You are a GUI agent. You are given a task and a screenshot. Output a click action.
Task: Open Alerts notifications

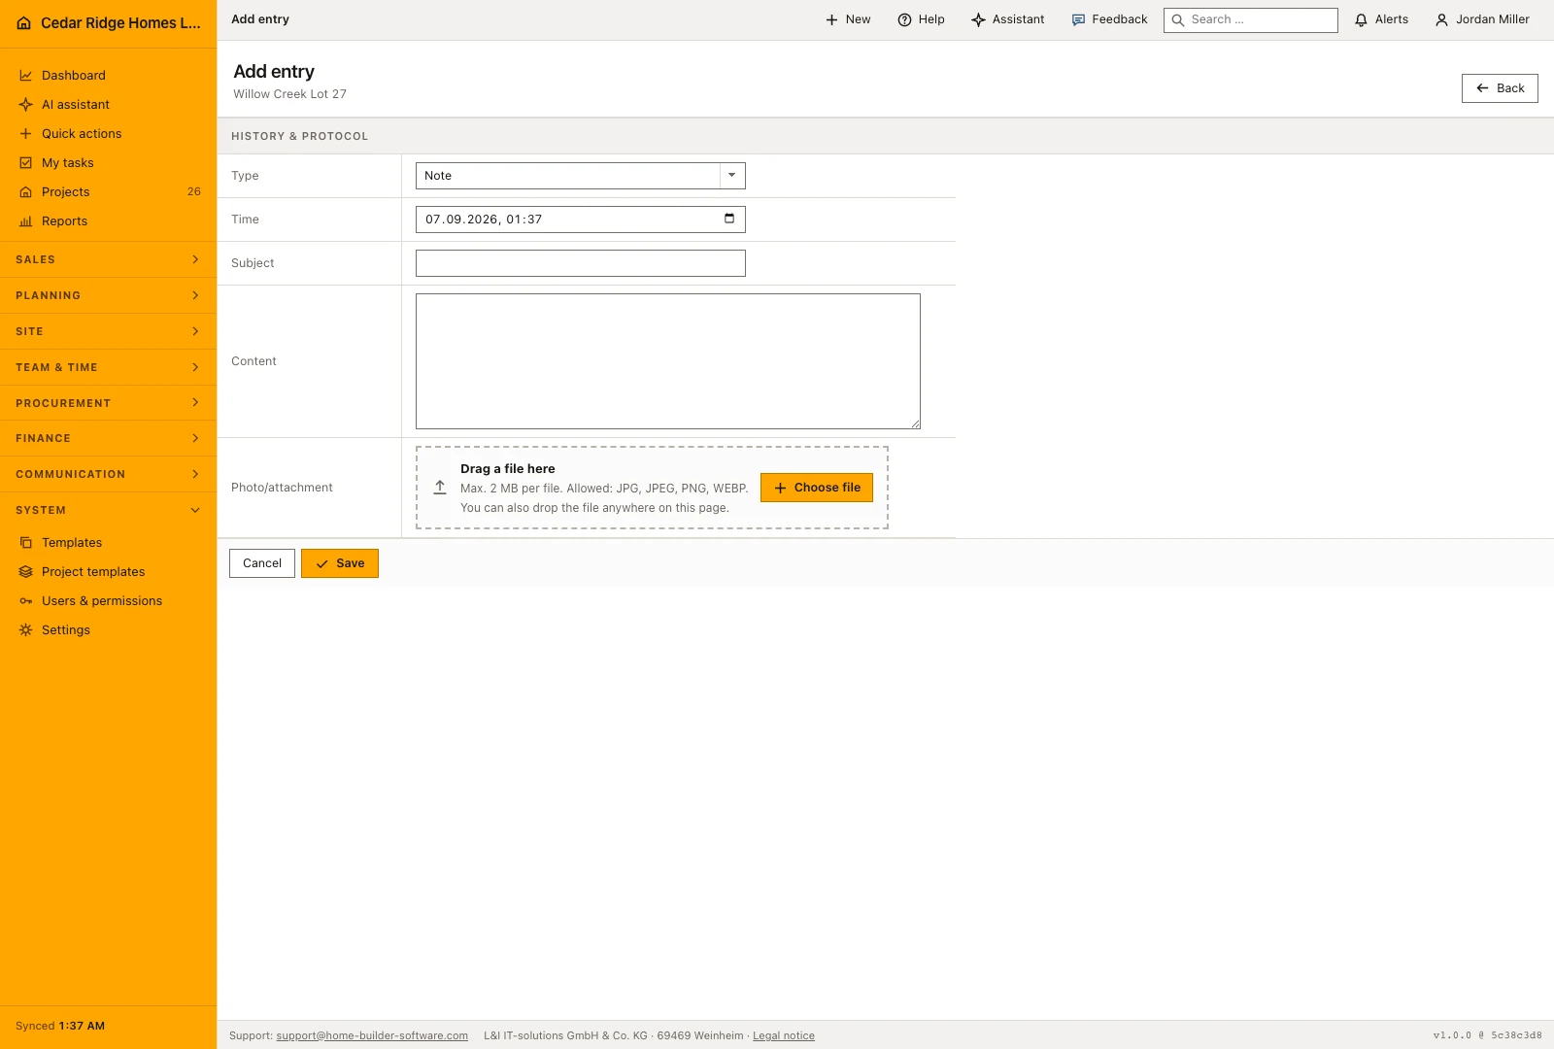[x=1381, y=19]
